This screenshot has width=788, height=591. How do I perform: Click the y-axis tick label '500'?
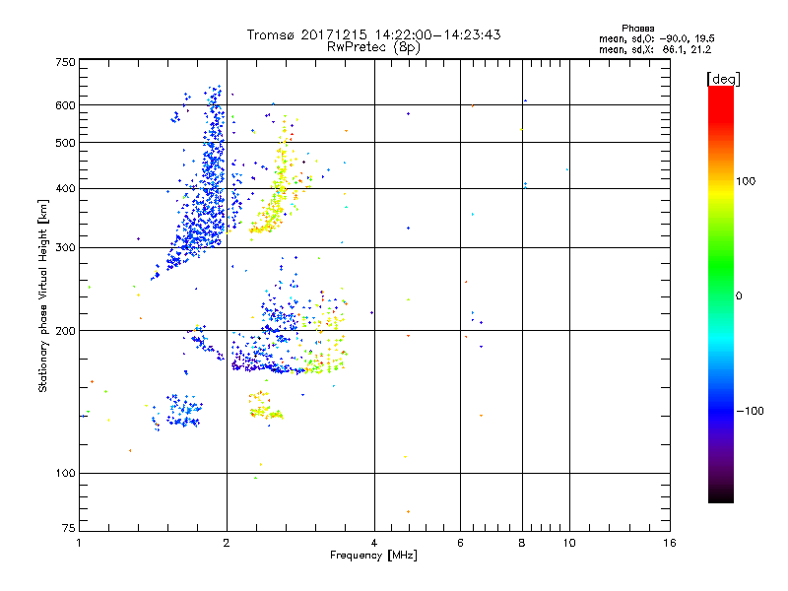point(65,143)
